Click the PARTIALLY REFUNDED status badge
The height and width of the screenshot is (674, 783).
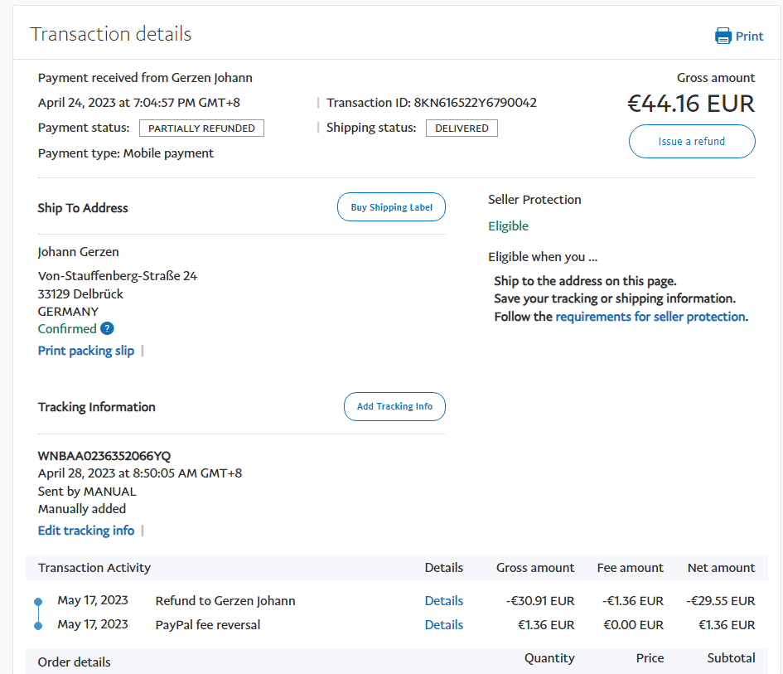point(201,128)
